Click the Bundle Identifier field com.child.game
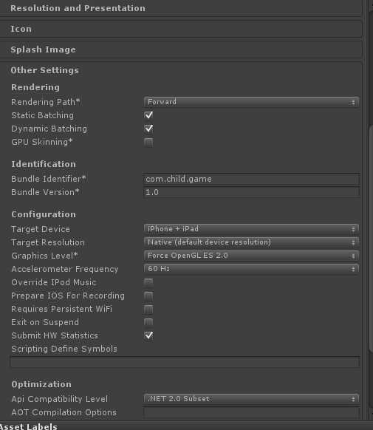Screen dimensions: 373x430 tap(251, 179)
